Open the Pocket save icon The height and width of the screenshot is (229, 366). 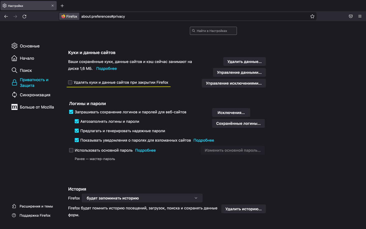coord(351,16)
